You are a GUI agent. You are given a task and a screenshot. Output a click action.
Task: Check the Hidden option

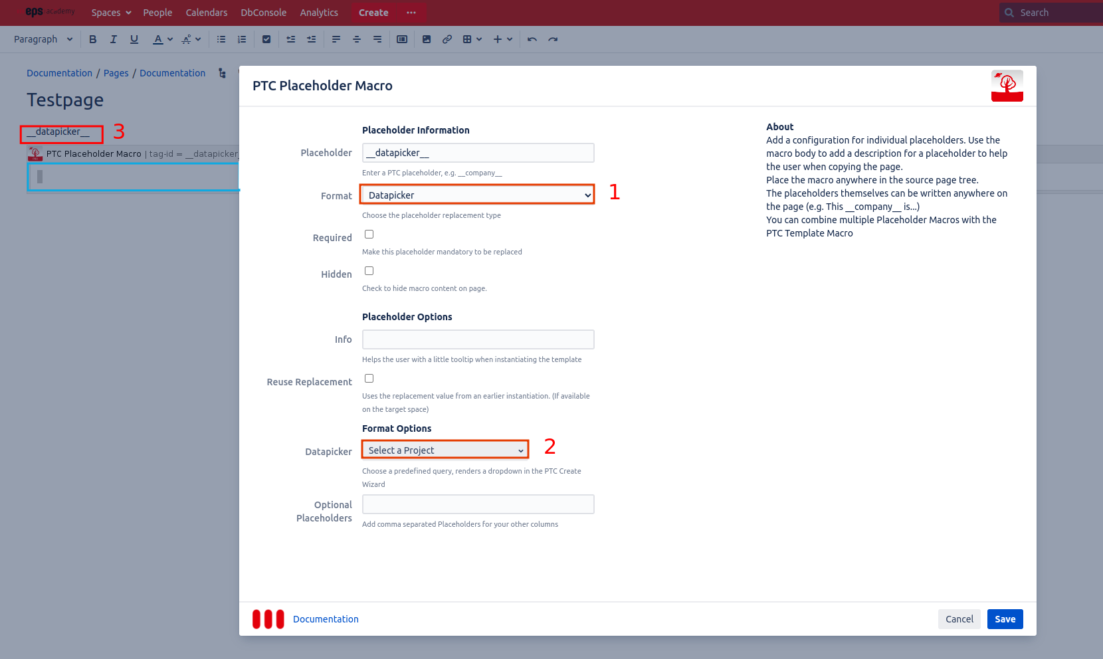pos(369,271)
